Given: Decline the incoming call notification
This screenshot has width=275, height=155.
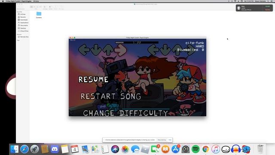Looking at the screenshot, I should pyautogui.click(x=268, y=9).
